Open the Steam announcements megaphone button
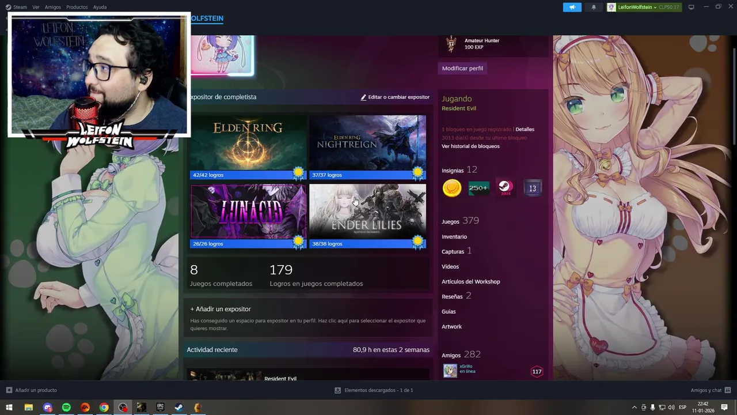Viewport: 737px width, 415px height. (x=572, y=7)
